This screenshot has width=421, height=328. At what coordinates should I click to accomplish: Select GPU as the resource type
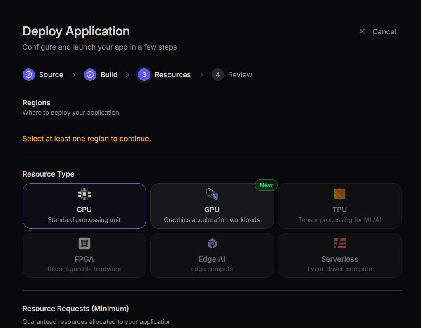tap(212, 206)
